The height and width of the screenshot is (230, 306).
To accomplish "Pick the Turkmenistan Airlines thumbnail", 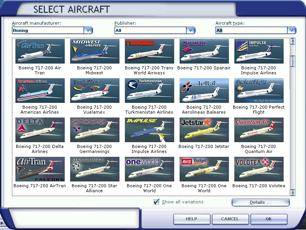I will click(150, 91).
